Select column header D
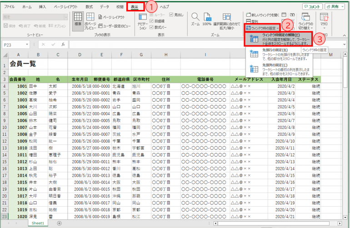The image size is (350, 228). pyautogui.click(x=80, y=55)
